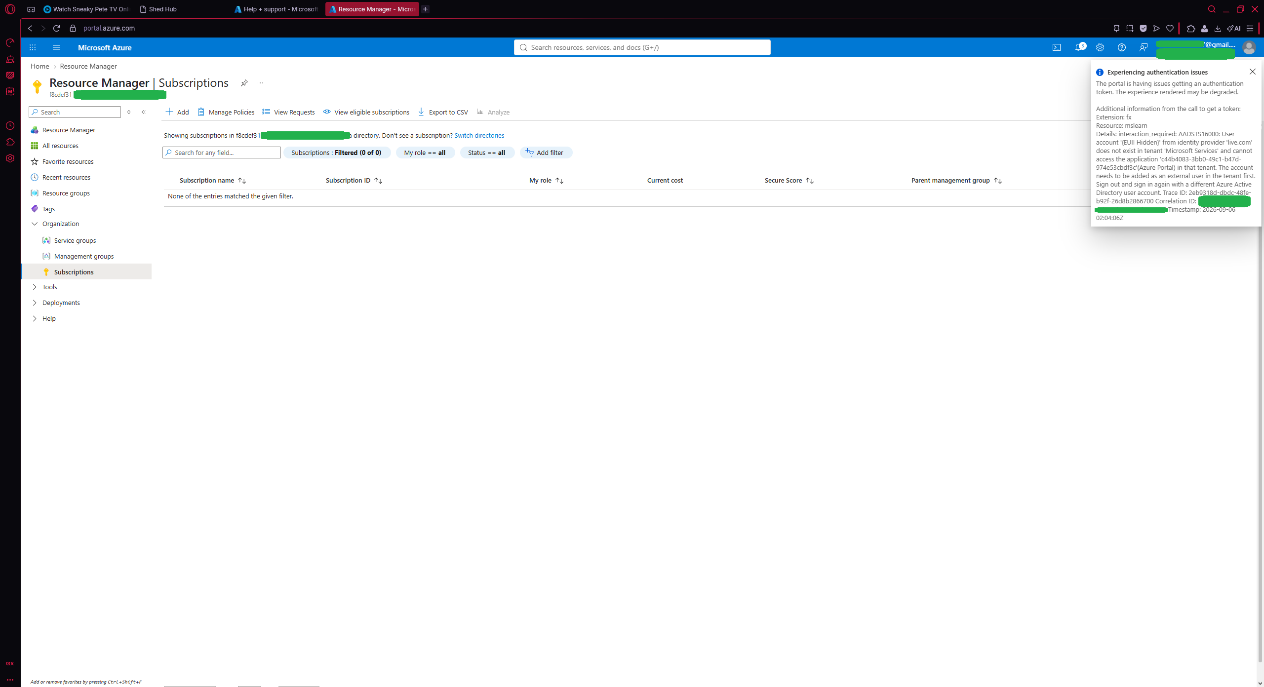This screenshot has width=1264, height=687.
Task: Open a new browser tab
Action: 425,9
